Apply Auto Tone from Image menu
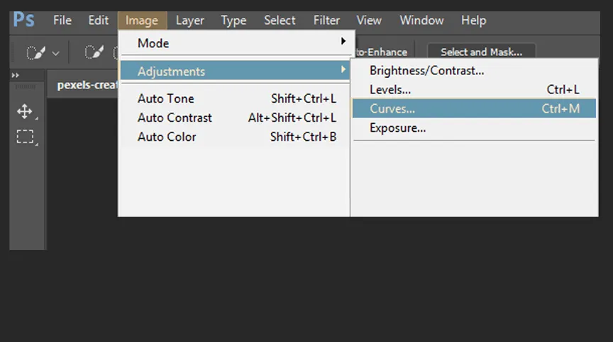 pos(235,98)
